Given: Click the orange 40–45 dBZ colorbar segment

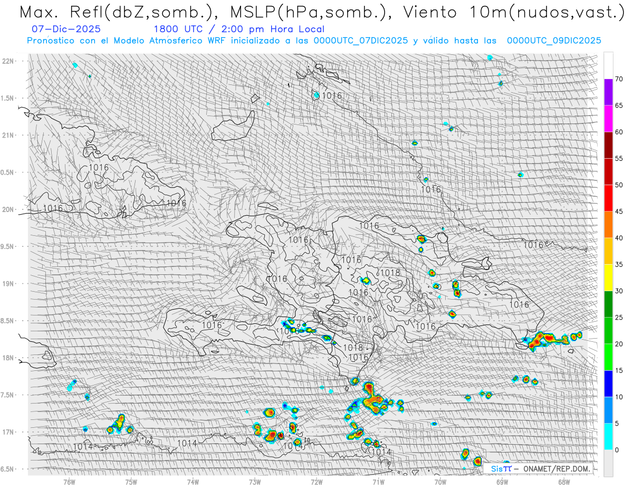Looking at the screenshot, I should pos(608,225).
